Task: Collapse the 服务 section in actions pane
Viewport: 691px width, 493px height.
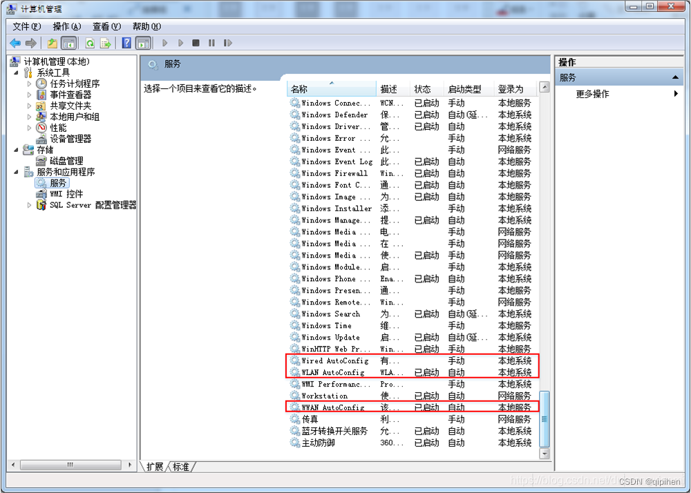Action: [675, 77]
